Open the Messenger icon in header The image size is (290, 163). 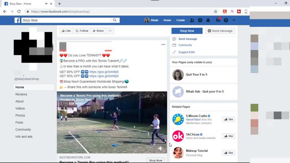click(200, 20)
